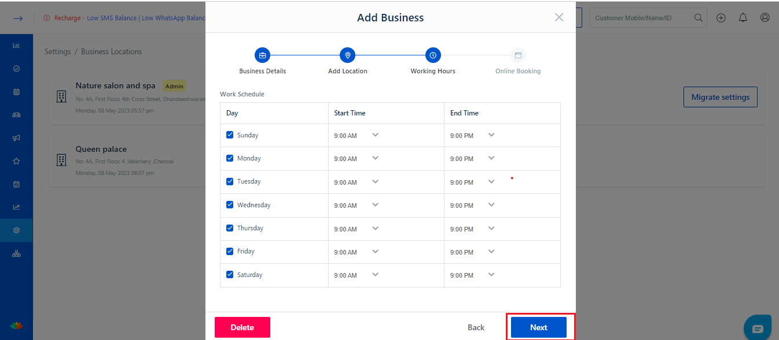Click the Online Booking step icon

tap(518, 55)
